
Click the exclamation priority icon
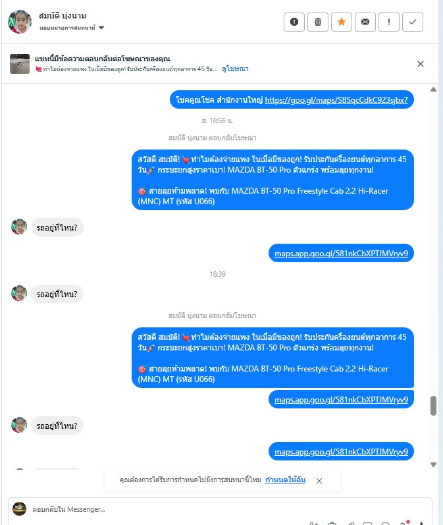(x=389, y=22)
